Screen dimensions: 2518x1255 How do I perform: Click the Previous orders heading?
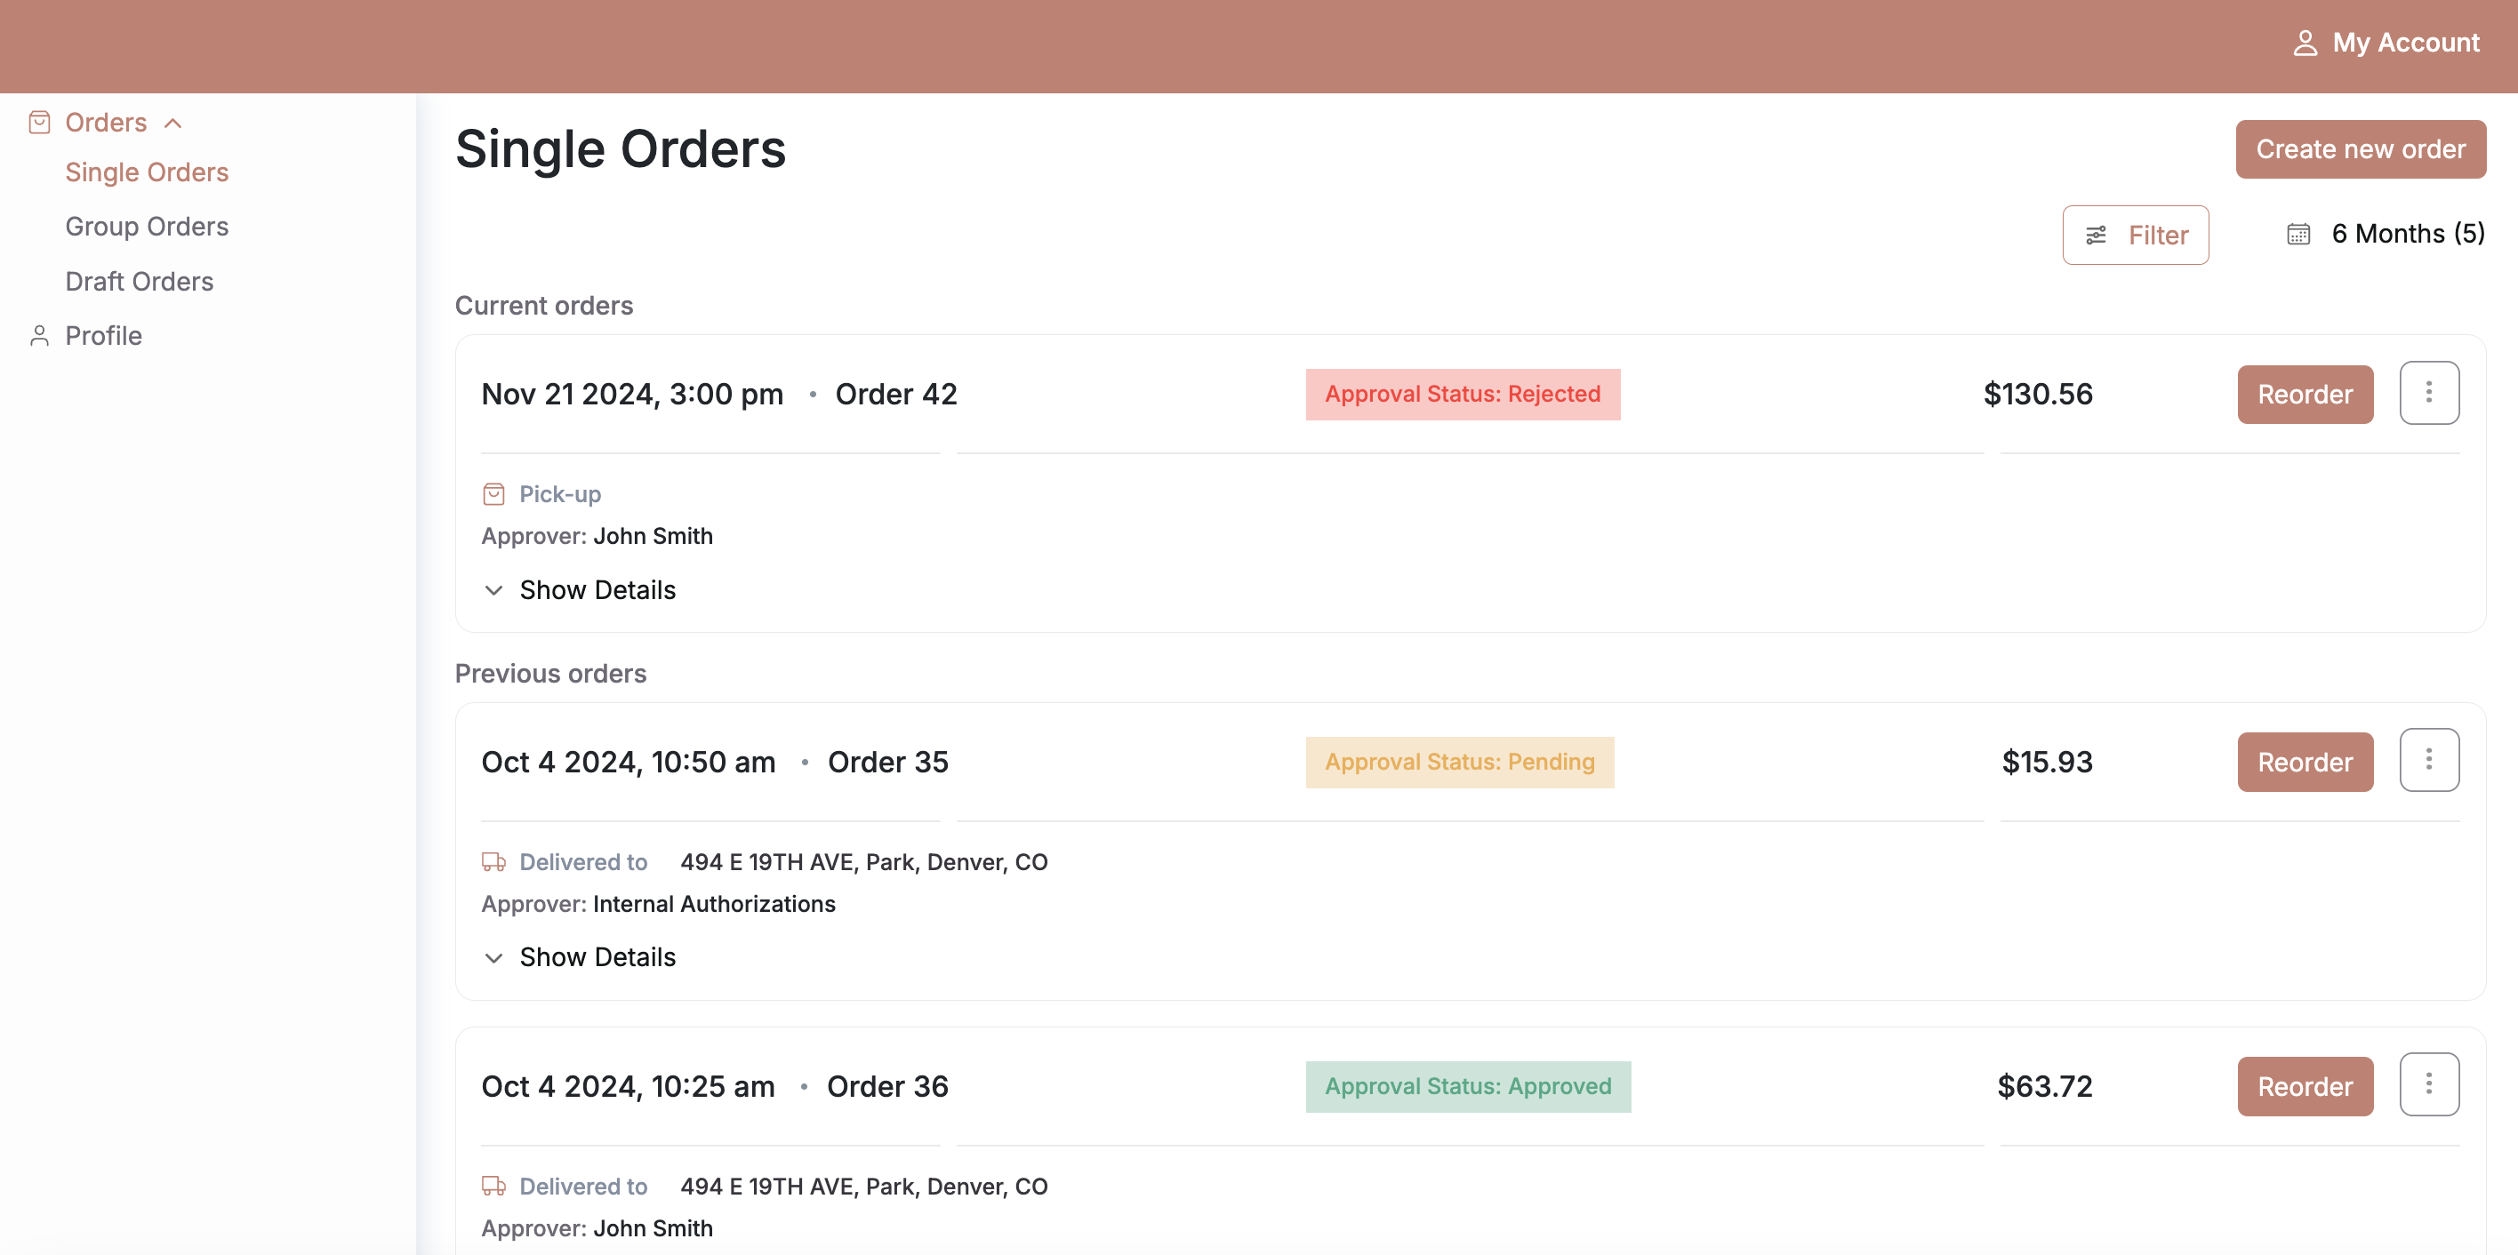[550, 673]
